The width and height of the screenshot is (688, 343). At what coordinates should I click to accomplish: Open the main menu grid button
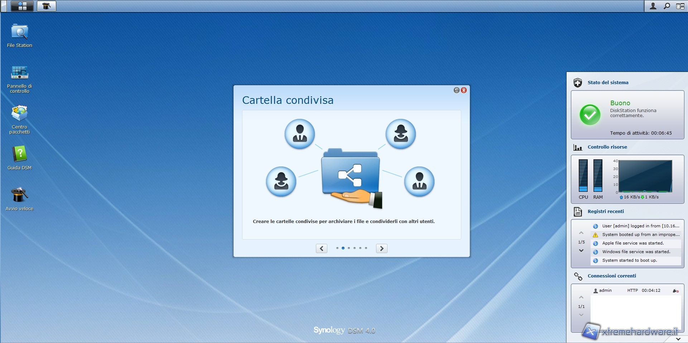click(x=22, y=6)
